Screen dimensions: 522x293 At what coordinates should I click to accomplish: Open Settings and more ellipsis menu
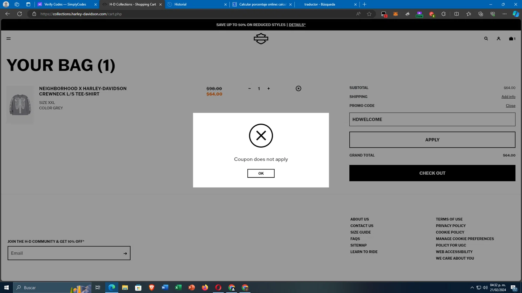pos(505,14)
